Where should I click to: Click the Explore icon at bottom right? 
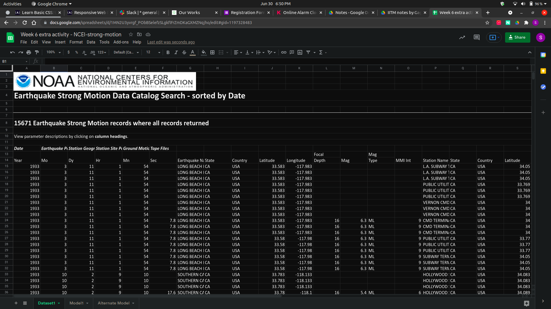coord(526,303)
